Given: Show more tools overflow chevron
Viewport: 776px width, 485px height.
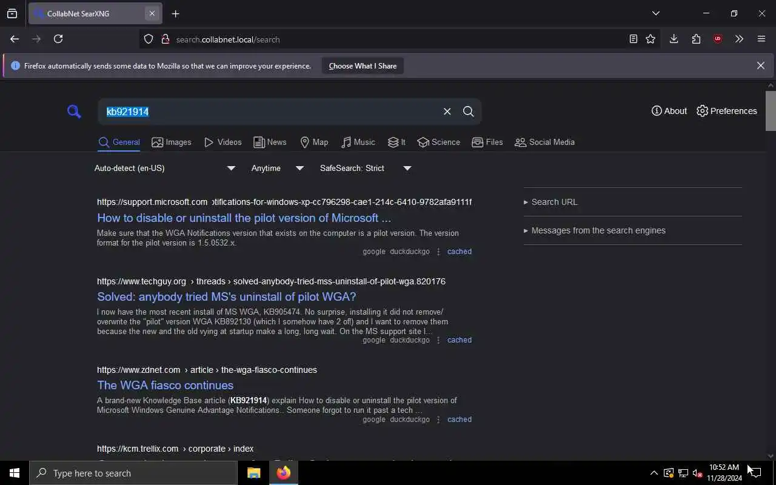Looking at the screenshot, I should [x=739, y=39].
